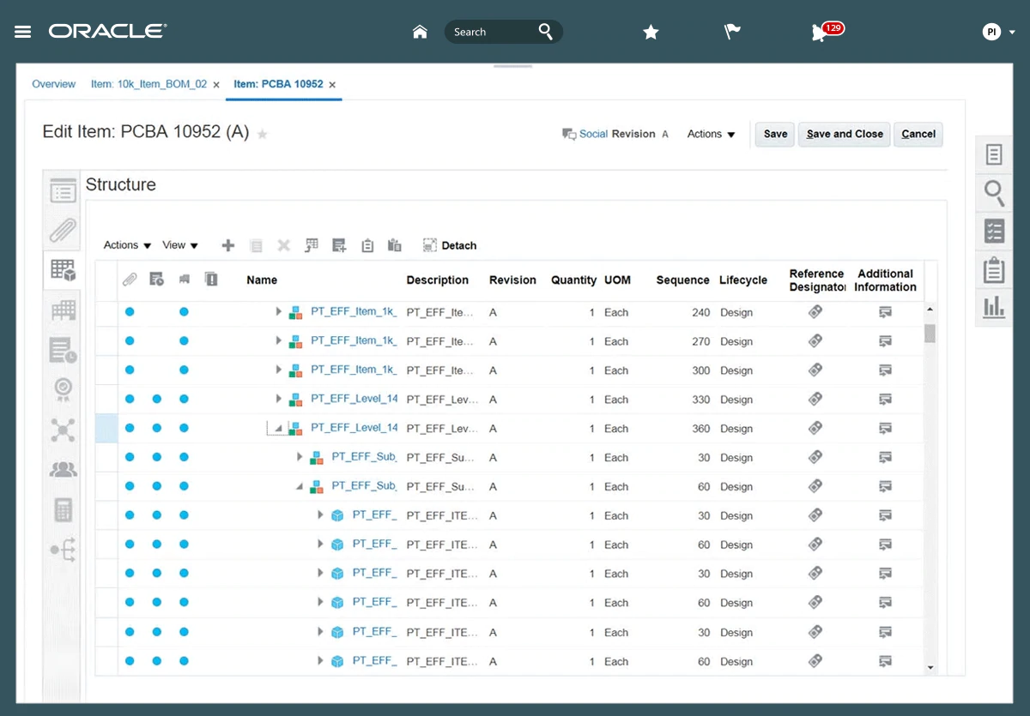Switch to the Overview tab
1030x716 pixels.
coord(53,84)
